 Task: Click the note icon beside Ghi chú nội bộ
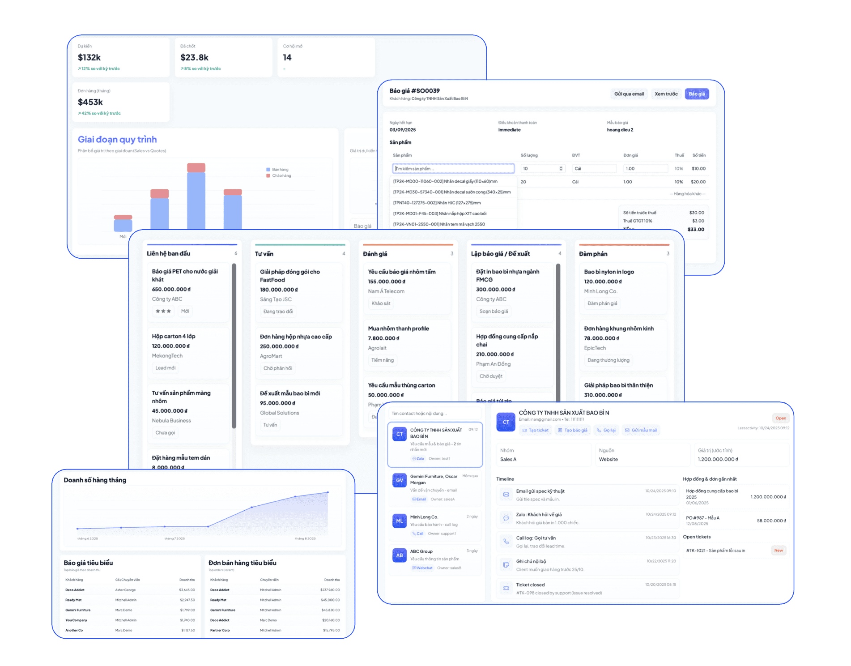pyautogui.click(x=506, y=565)
